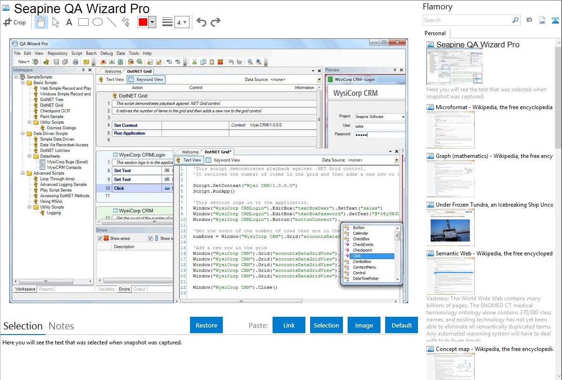Choose the text annotation tool

[x=69, y=22]
